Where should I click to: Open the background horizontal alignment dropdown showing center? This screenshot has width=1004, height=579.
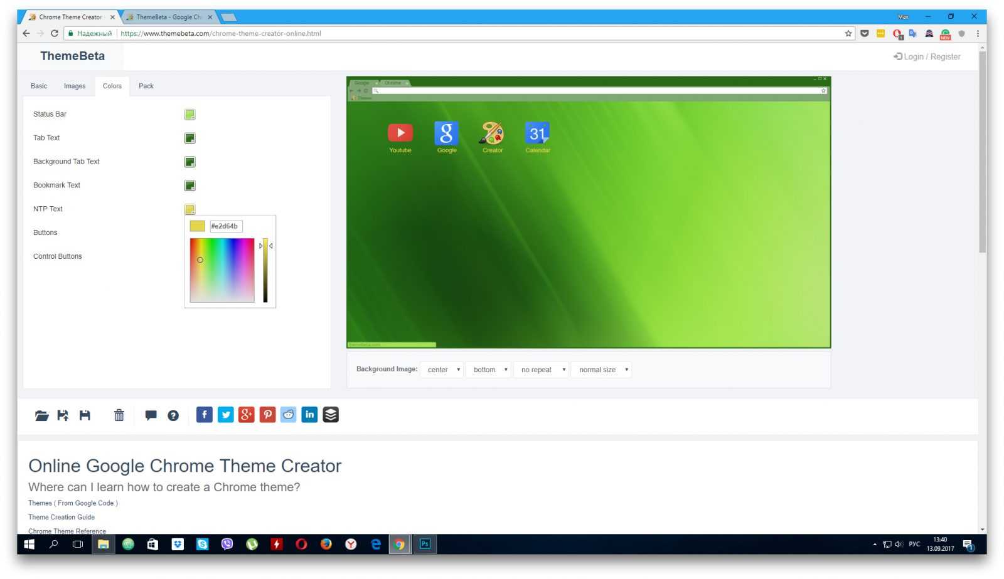442,370
